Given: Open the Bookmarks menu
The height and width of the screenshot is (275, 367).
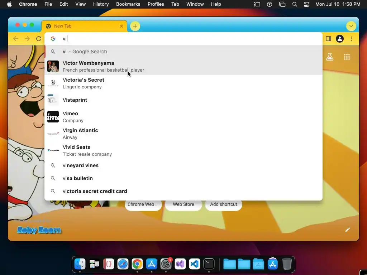Looking at the screenshot, I should [x=128, y=4].
